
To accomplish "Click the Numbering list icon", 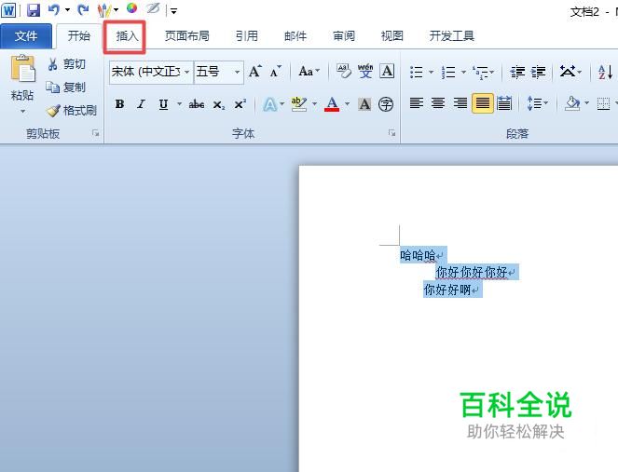I will (448, 72).
